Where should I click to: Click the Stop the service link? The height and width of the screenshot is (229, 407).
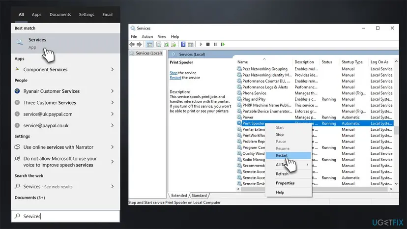pos(174,73)
